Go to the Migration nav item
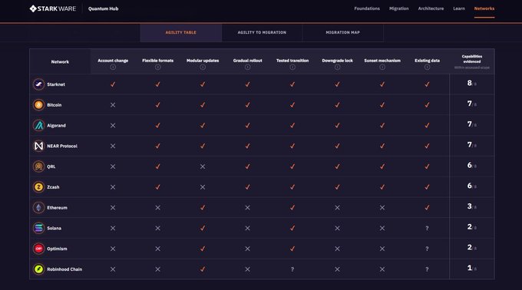Screen dimensions: 522x290 point(399,8)
